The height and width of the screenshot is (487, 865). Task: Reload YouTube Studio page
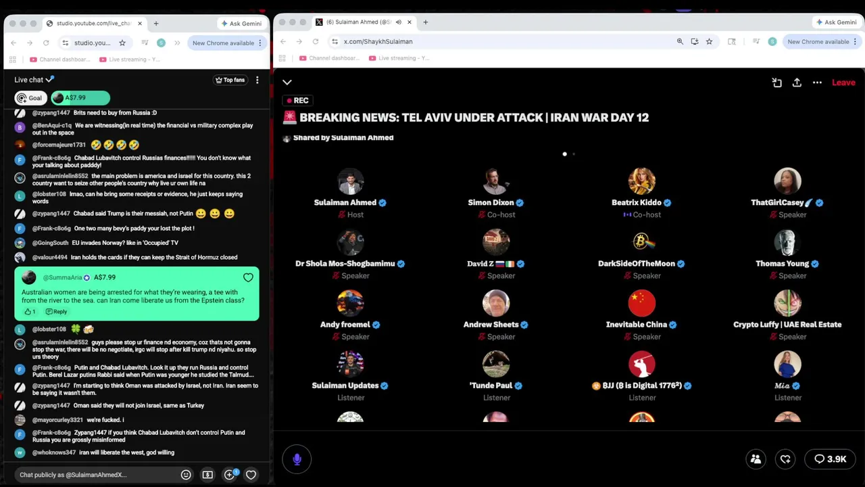click(x=46, y=43)
